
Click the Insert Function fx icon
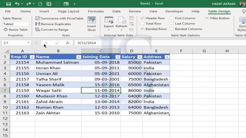point(68,43)
